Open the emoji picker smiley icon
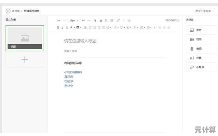Viewport: 218px width, 136px height. click(x=129, y=20)
